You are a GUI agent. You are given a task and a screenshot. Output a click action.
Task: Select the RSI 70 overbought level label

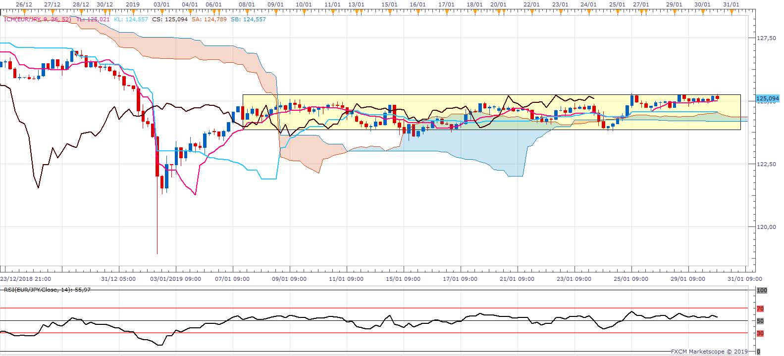[760, 309]
